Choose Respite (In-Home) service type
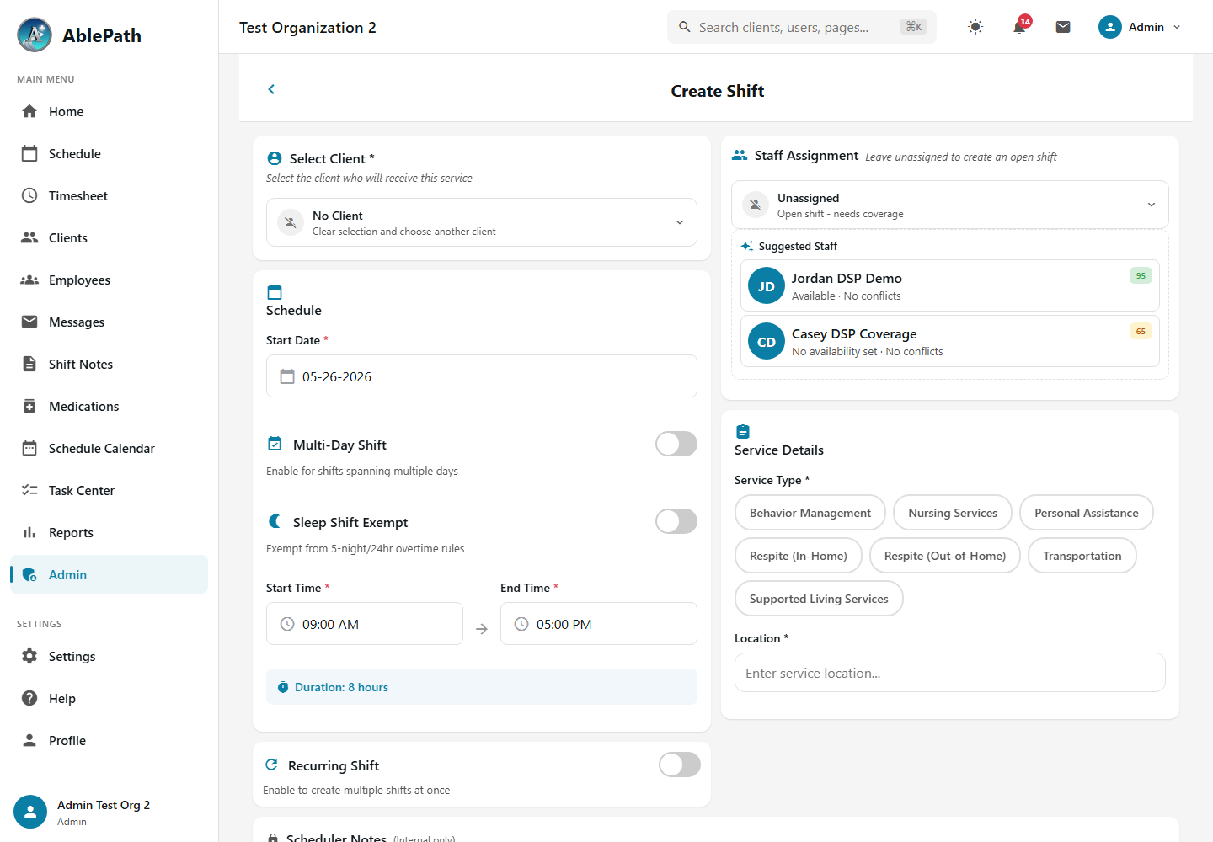This screenshot has height=842, width=1213. click(799, 556)
